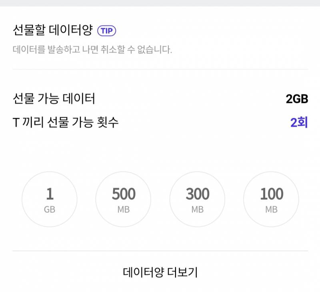Click the purple 2회 remaining count
This screenshot has width=320, height=292.
tap(299, 122)
